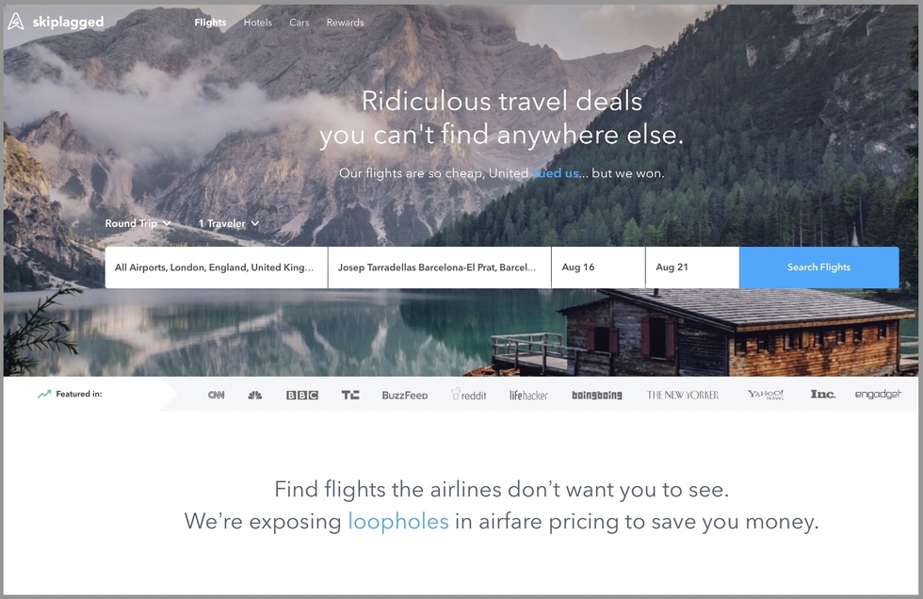Click the Search Flights button
This screenshot has width=923, height=599.
click(818, 267)
